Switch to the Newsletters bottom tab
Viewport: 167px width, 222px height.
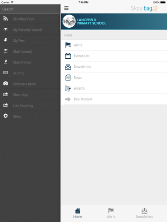tap(144, 213)
